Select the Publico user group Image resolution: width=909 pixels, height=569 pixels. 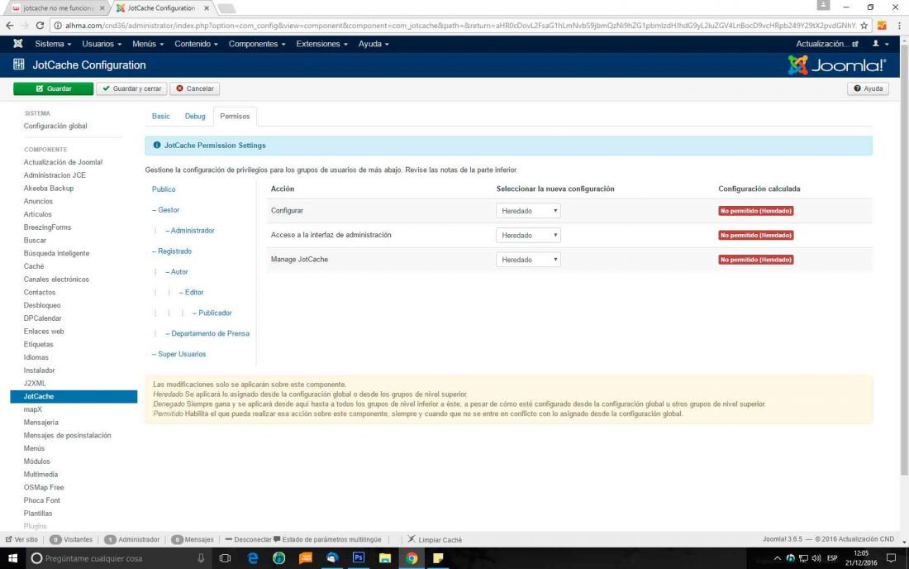pyautogui.click(x=164, y=189)
